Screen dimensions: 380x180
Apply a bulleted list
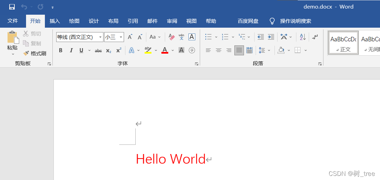point(208,37)
